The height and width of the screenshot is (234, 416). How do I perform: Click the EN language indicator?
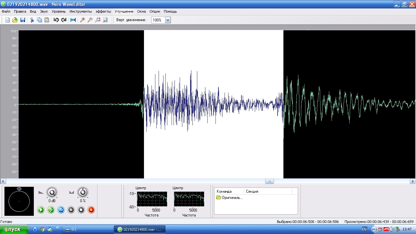(x=364, y=229)
